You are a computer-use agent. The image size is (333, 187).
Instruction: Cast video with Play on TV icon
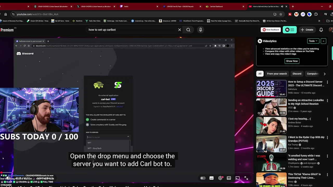pyautogui.click(x=238, y=178)
